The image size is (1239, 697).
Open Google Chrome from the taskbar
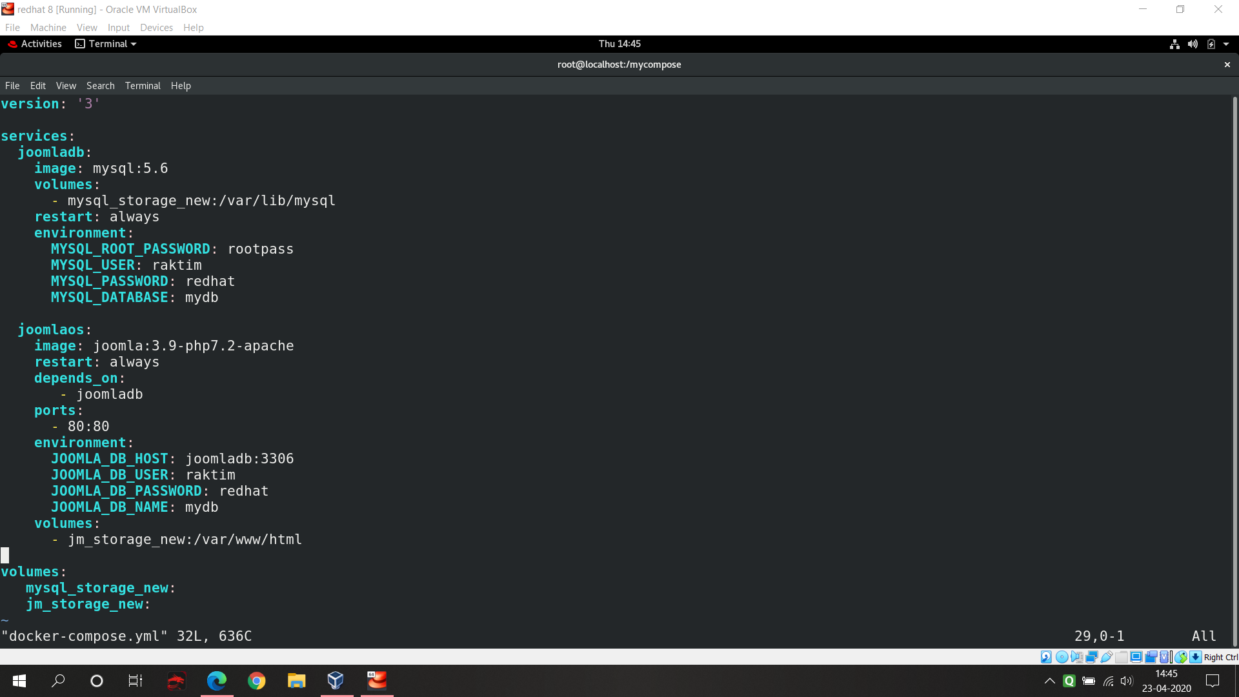[257, 681]
